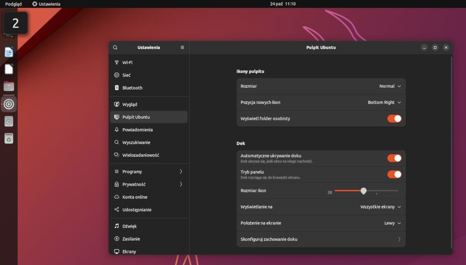The width and height of the screenshot is (466, 265).
Task: Click the Dok section heading
Action: (241, 143)
